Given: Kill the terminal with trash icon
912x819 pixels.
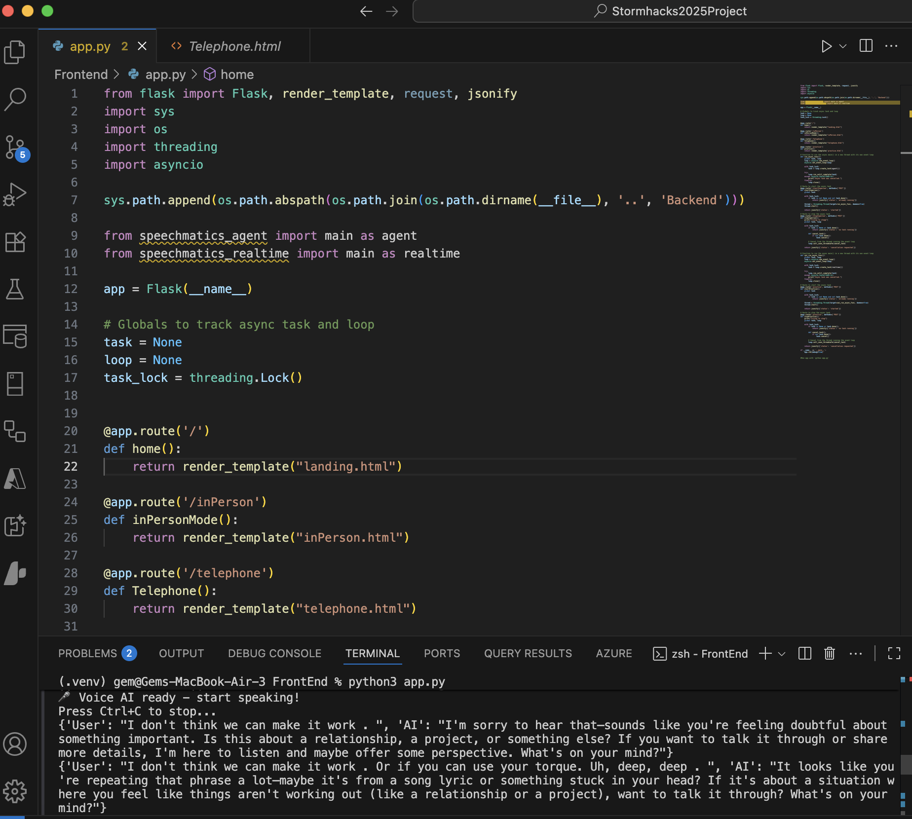Looking at the screenshot, I should pos(830,654).
